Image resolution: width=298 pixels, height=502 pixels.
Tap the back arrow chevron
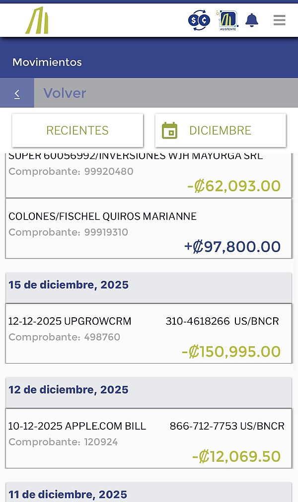point(17,93)
